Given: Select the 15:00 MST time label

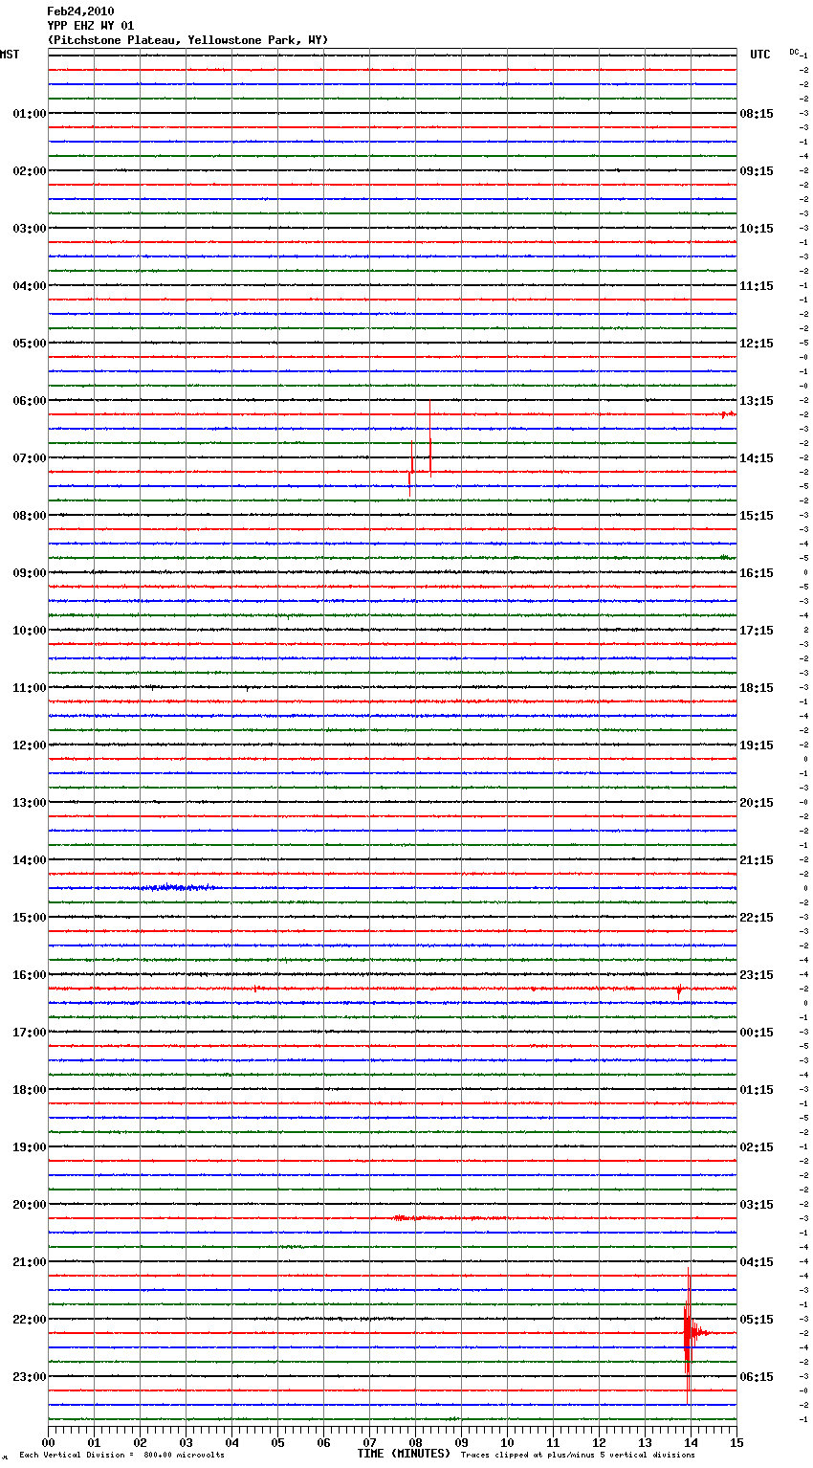Looking at the screenshot, I should [x=30, y=918].
